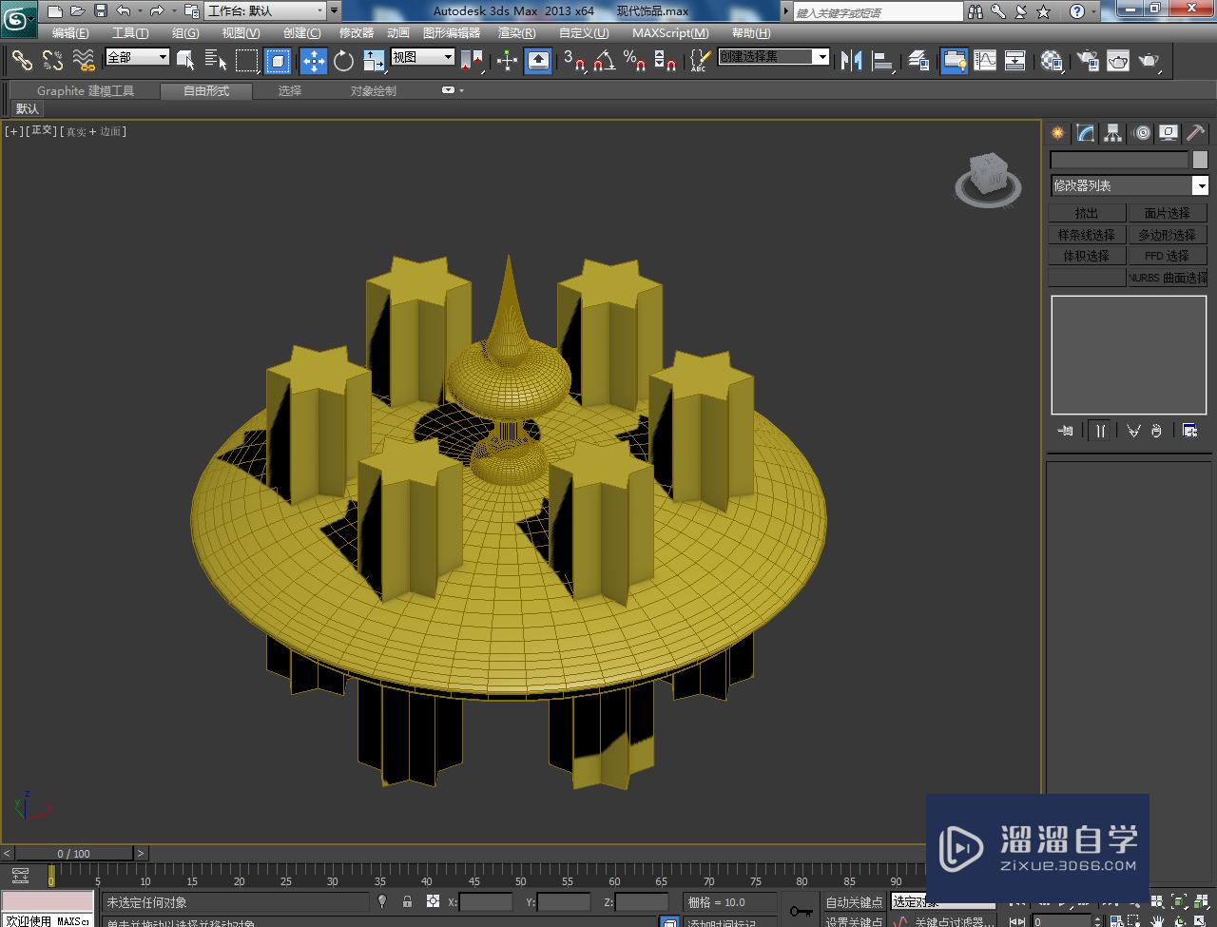Viewport: 1217px width, 927px height.
Task: Switch to 自由形式 ribbon tab
Action: pos(206,91)
